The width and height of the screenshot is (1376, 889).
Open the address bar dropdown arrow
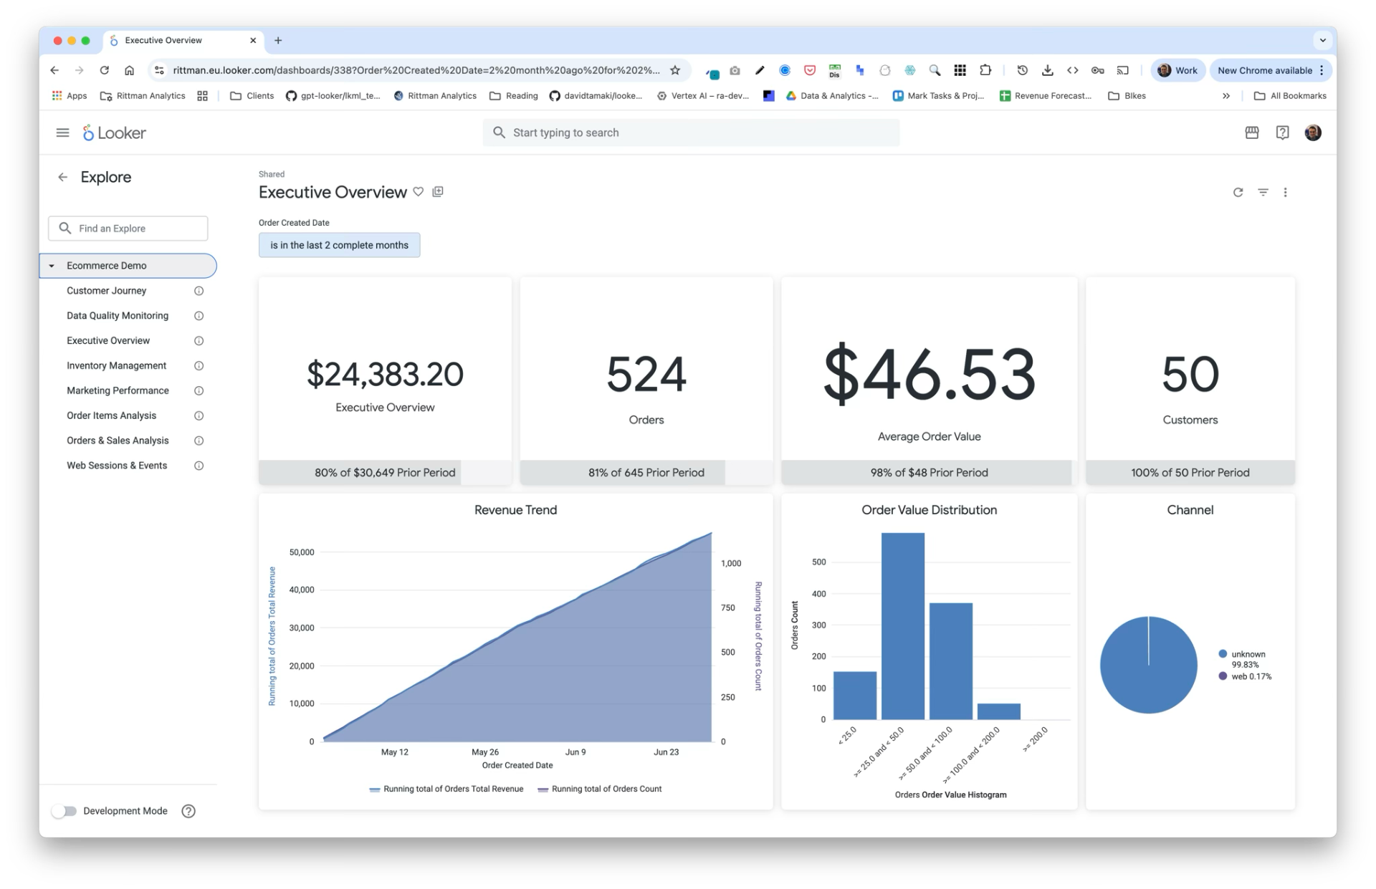1322,40
